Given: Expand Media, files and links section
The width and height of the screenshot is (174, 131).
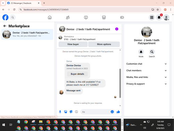Looking at the screenshot, I should coord(147,77).
